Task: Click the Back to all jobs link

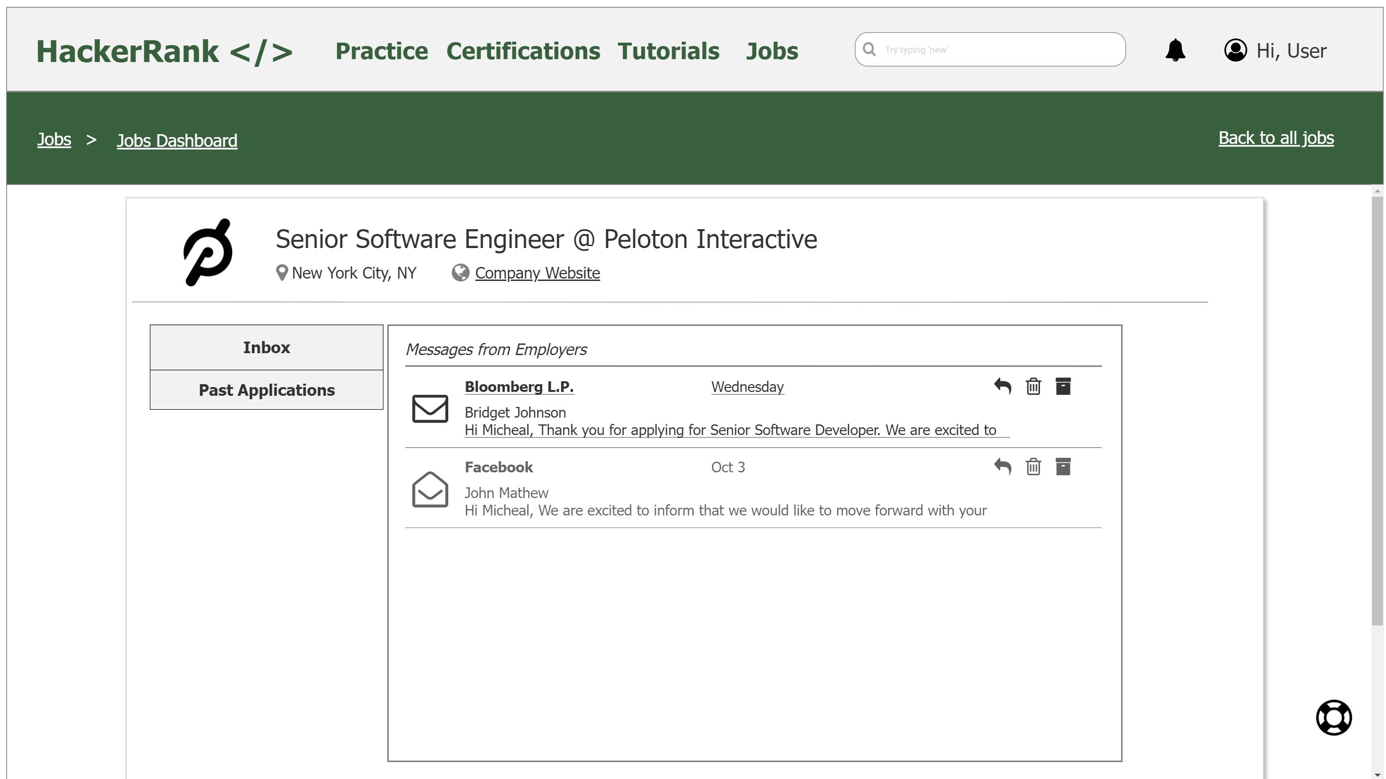Action: [x=1276, y=138]
